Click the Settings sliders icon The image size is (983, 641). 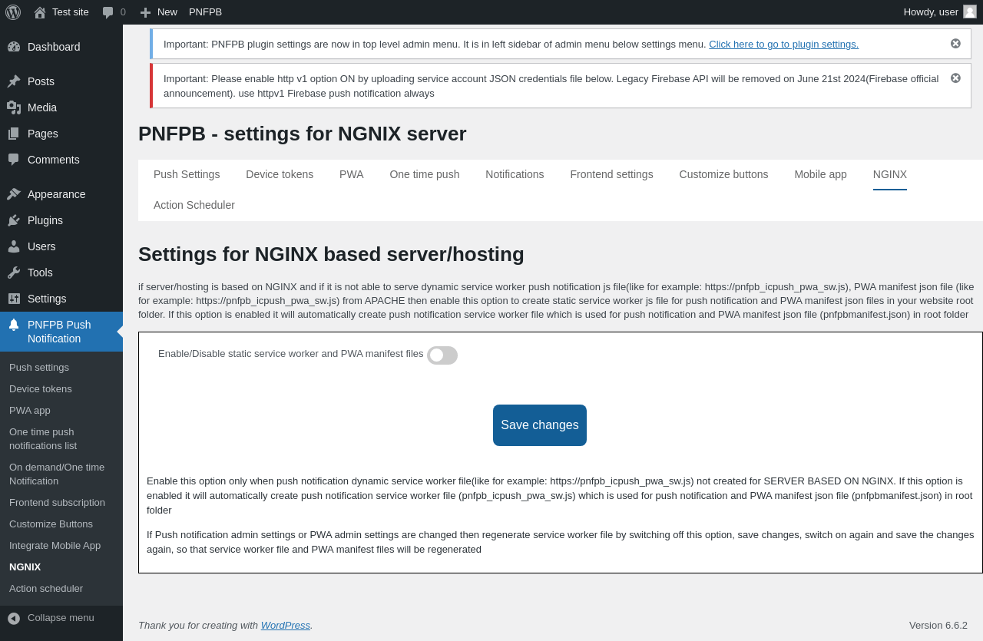pos(14,299)
